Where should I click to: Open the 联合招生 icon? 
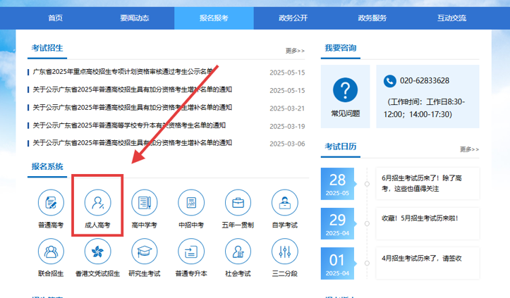coord(51,251)
